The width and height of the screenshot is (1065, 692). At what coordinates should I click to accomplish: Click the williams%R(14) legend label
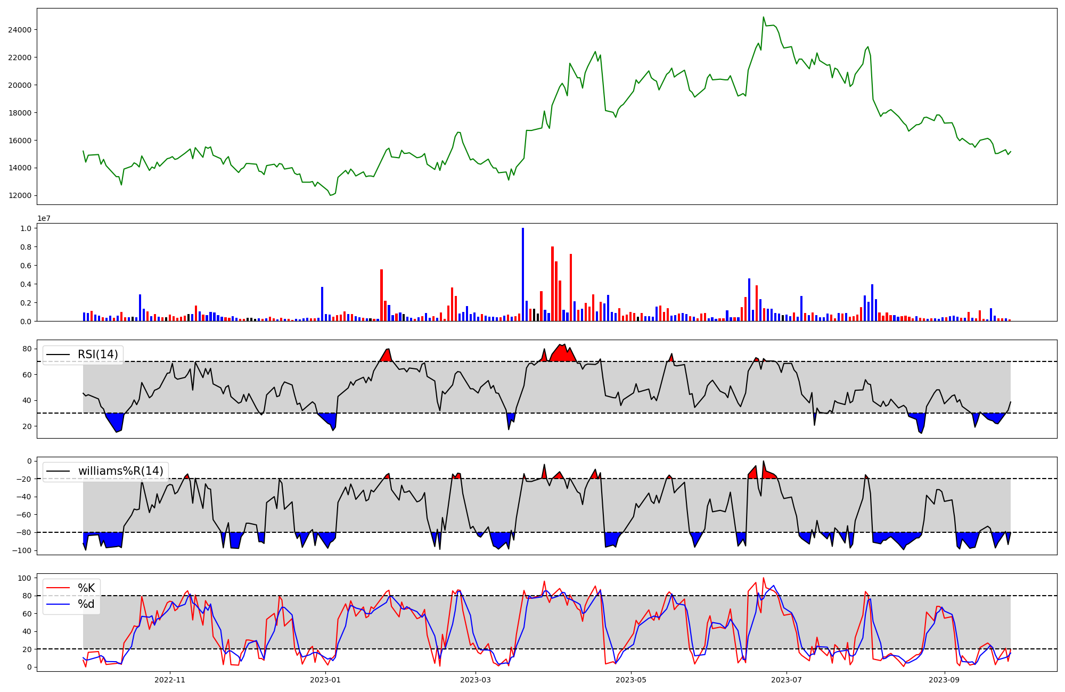(x=121, y=471)
